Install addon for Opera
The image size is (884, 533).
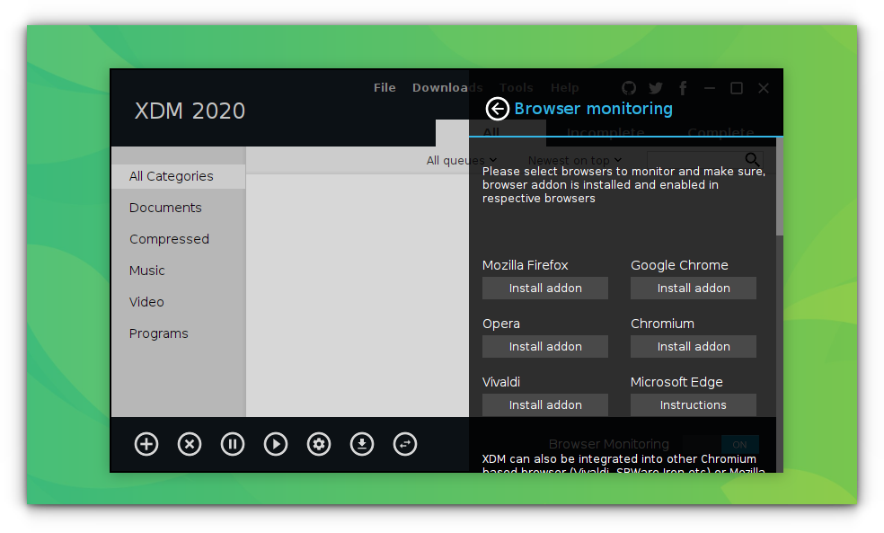[545, 347]
